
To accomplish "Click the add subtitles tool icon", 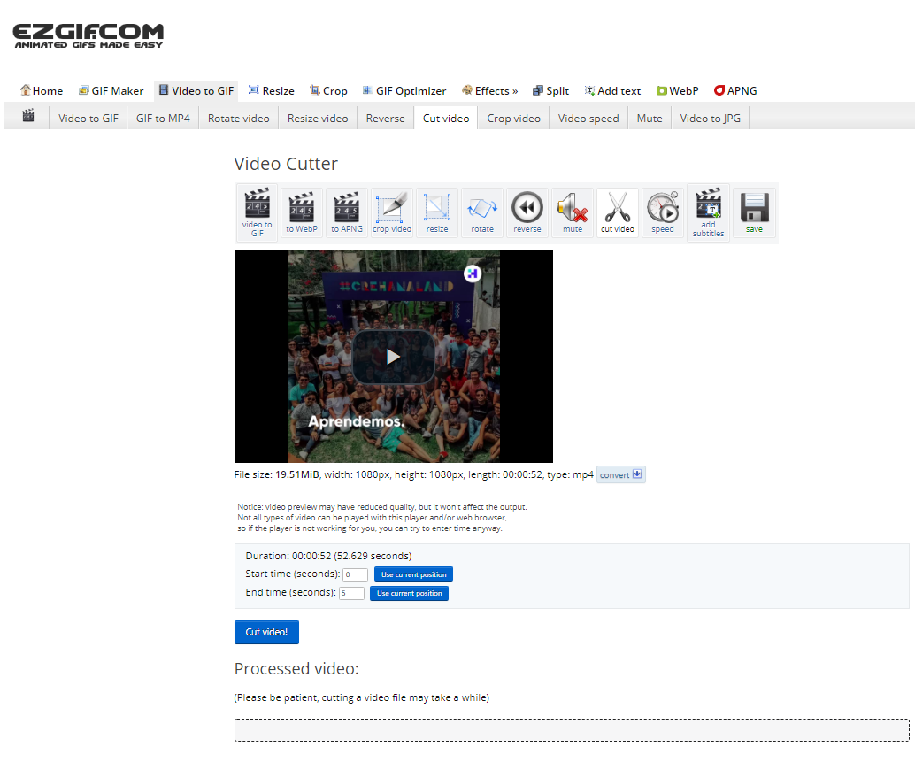I will point(708,212).
